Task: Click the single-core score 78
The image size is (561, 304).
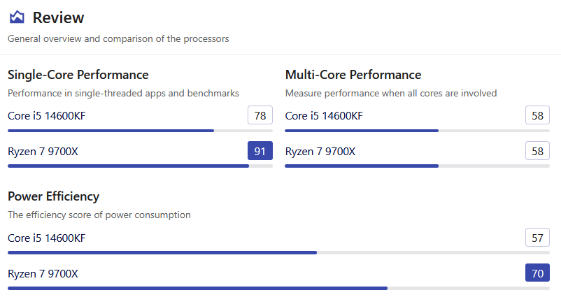Action: pos(260,115)
